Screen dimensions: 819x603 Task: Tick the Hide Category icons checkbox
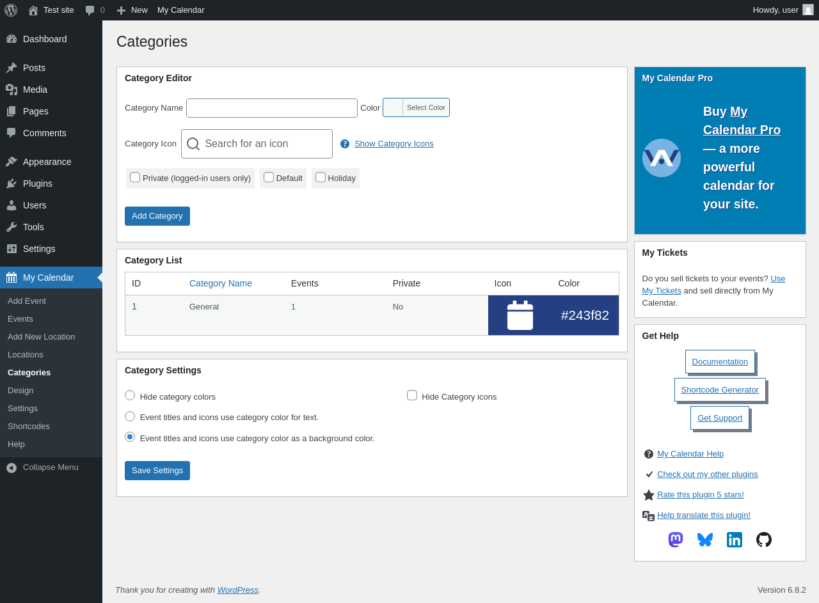[x=412, y=395]
